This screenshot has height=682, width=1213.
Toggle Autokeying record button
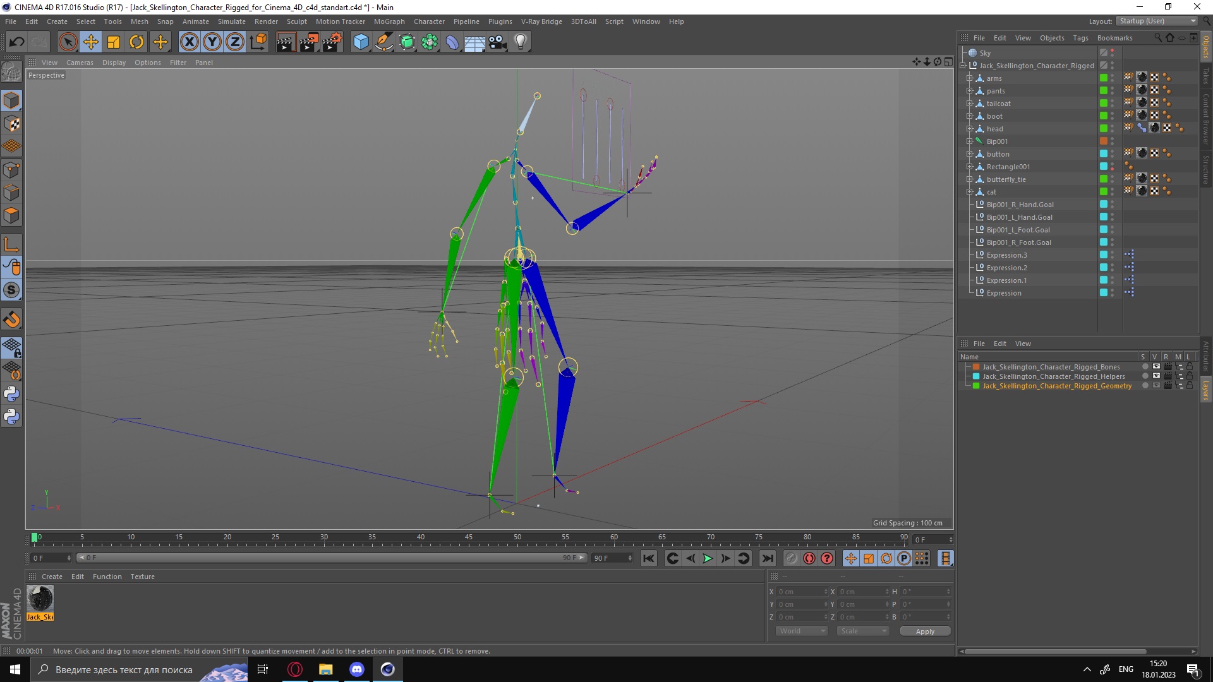pos(809,558)
